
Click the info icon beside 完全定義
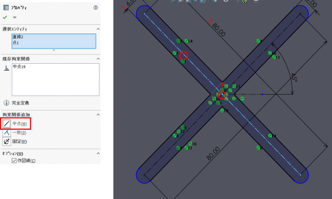[6, 103]
